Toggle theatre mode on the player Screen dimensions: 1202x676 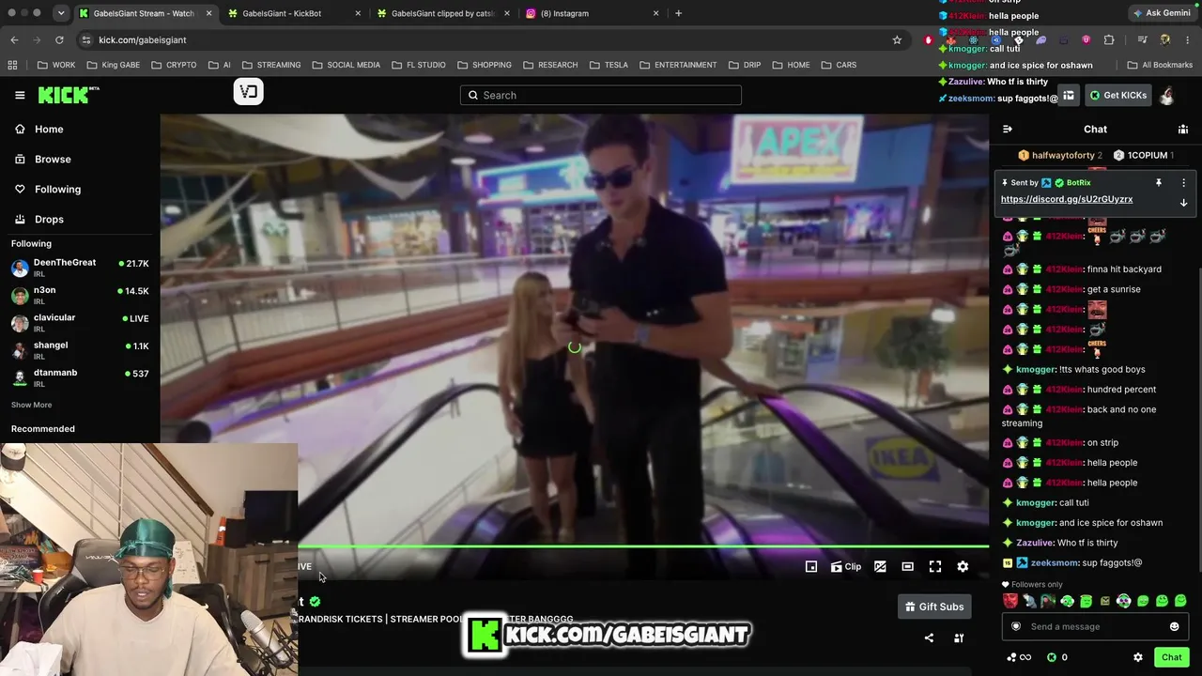tap(907, 566)
